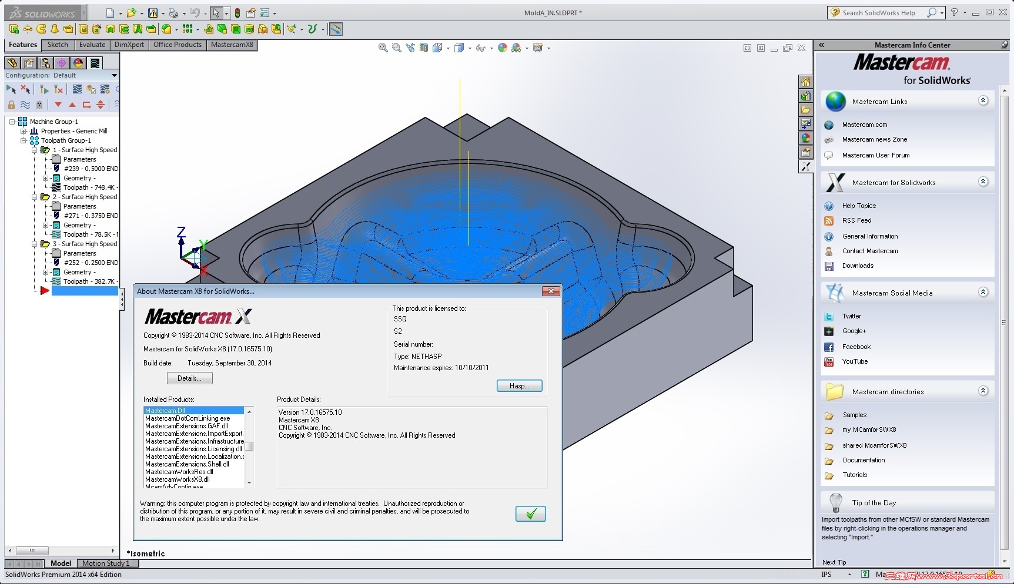The height and width of the screenshot is (584, 1014).
Task: Click the backplot toolpath waves icon
Action: [77, 89]
